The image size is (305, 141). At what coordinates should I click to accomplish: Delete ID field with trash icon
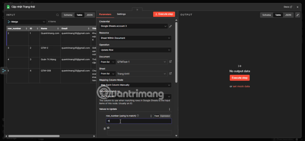click(x=105, y=129)
